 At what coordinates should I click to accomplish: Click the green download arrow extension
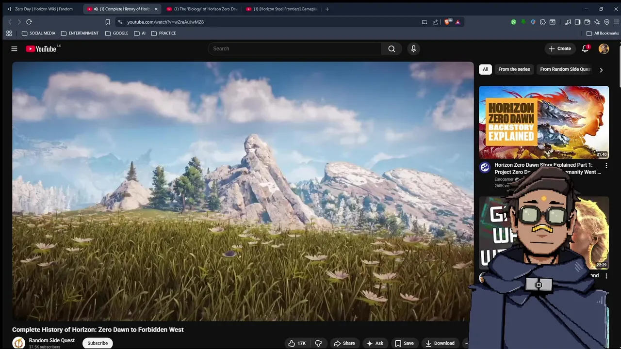click(x=523, y=22)
